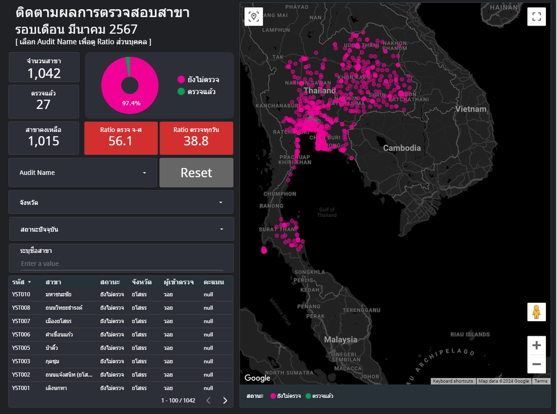Click branch name กุดชุม
The image size is (557, 414).
point(52,361)
